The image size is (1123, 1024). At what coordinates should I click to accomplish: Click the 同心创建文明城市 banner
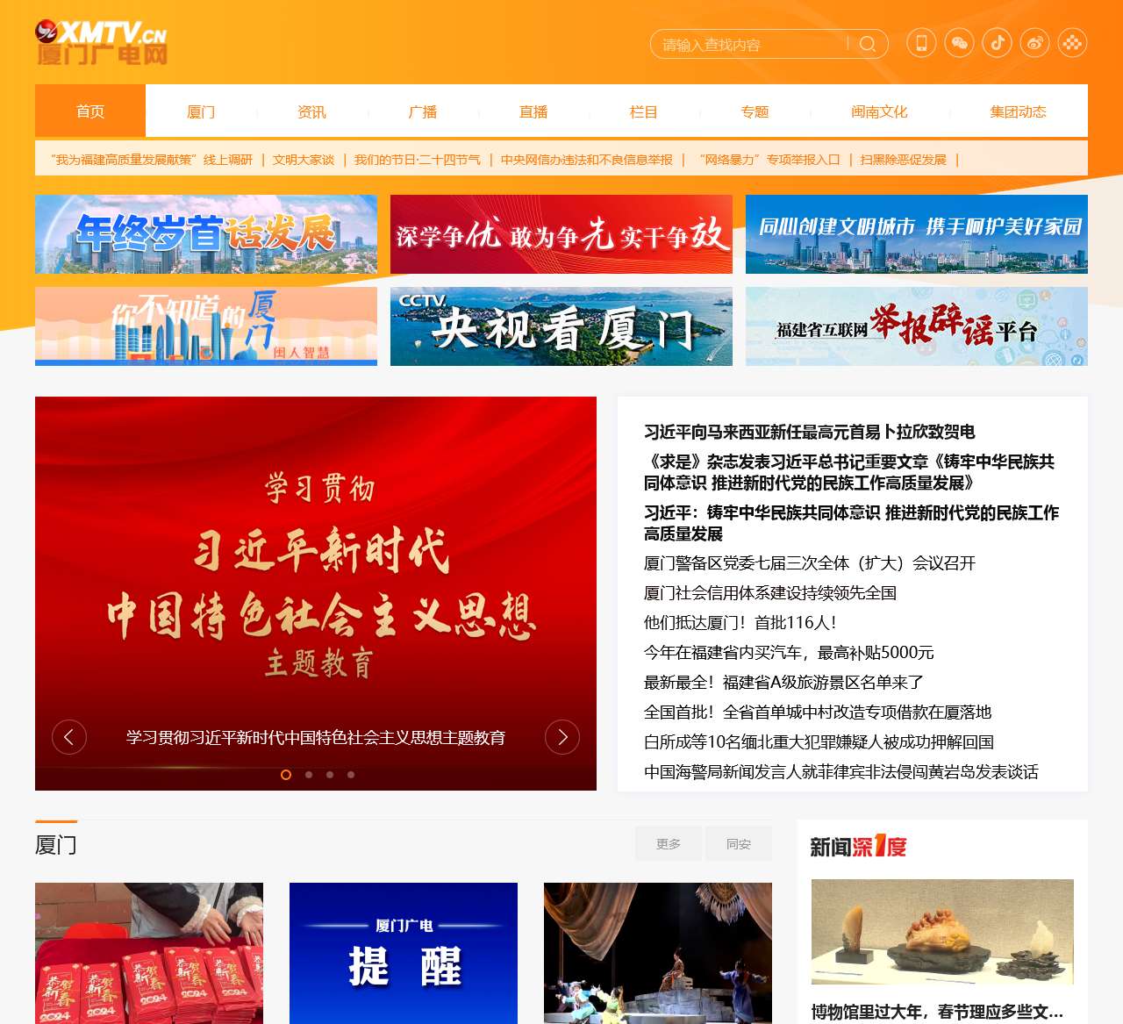pyautogui.click(x=917, y=234)
